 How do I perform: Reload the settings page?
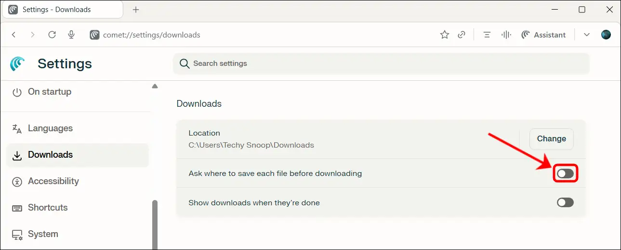click(52, 35)
